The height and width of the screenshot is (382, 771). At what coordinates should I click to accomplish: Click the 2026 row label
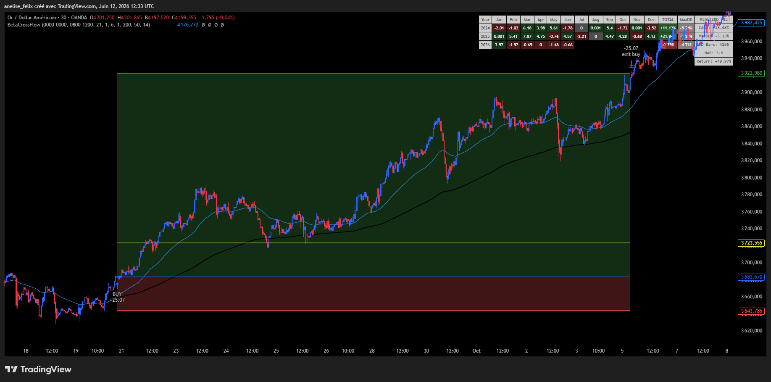[x=485, y=45]
